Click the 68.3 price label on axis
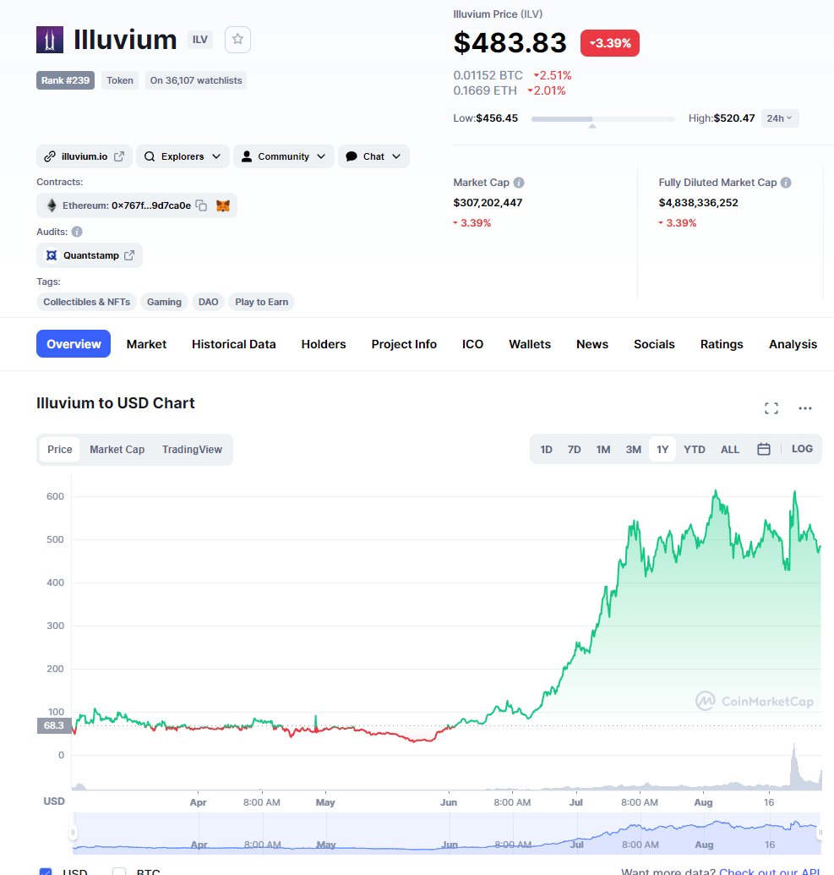This screenshot has width=834, height=875. click(x=53, y=725)
